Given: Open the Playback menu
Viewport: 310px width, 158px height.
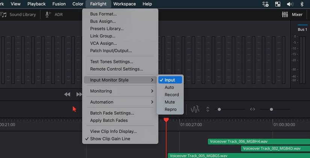Looking at the screenshot, I should [37, 4].
